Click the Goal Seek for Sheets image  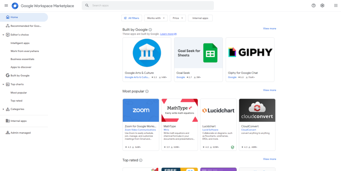[x=198, y=53]
